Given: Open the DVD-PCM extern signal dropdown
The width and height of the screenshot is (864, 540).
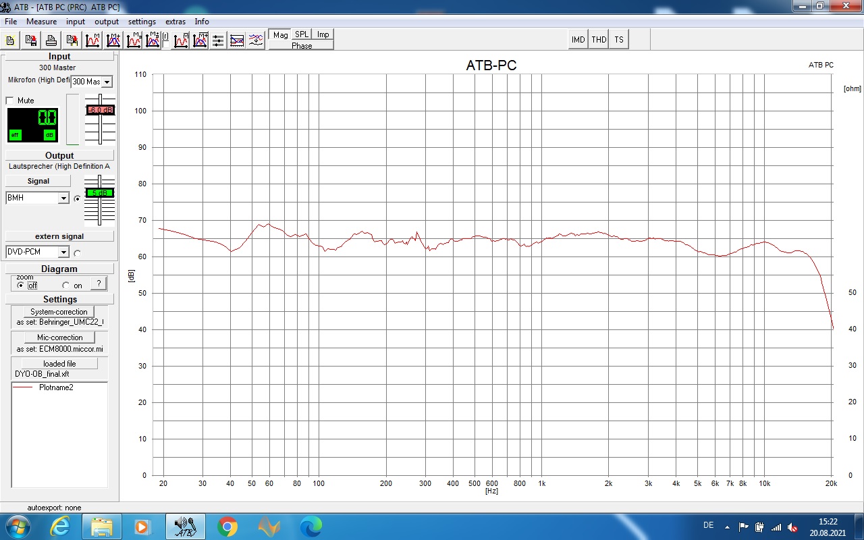Looking at the screenshot, I should 63,252.
